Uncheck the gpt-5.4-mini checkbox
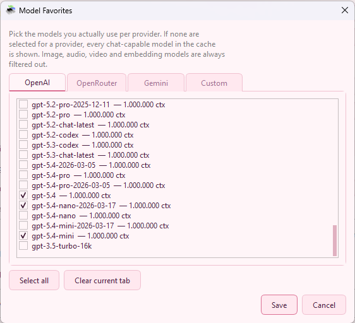This screenshot has height=323, width=355. (x=23, y=236)
